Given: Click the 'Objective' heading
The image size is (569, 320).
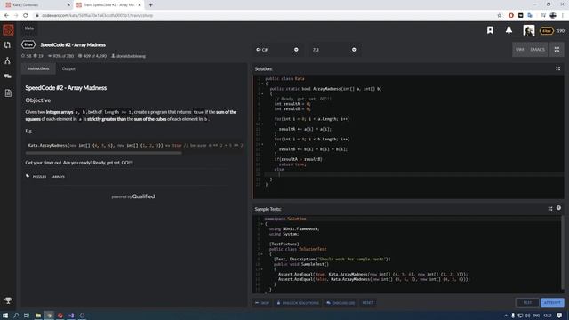Looking at the screenshot, I should [x=38, y=100].
